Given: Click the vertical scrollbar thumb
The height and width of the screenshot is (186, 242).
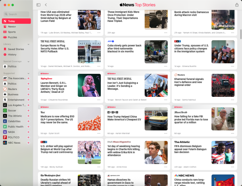Looking at the screenshot, I should [241, 34].
